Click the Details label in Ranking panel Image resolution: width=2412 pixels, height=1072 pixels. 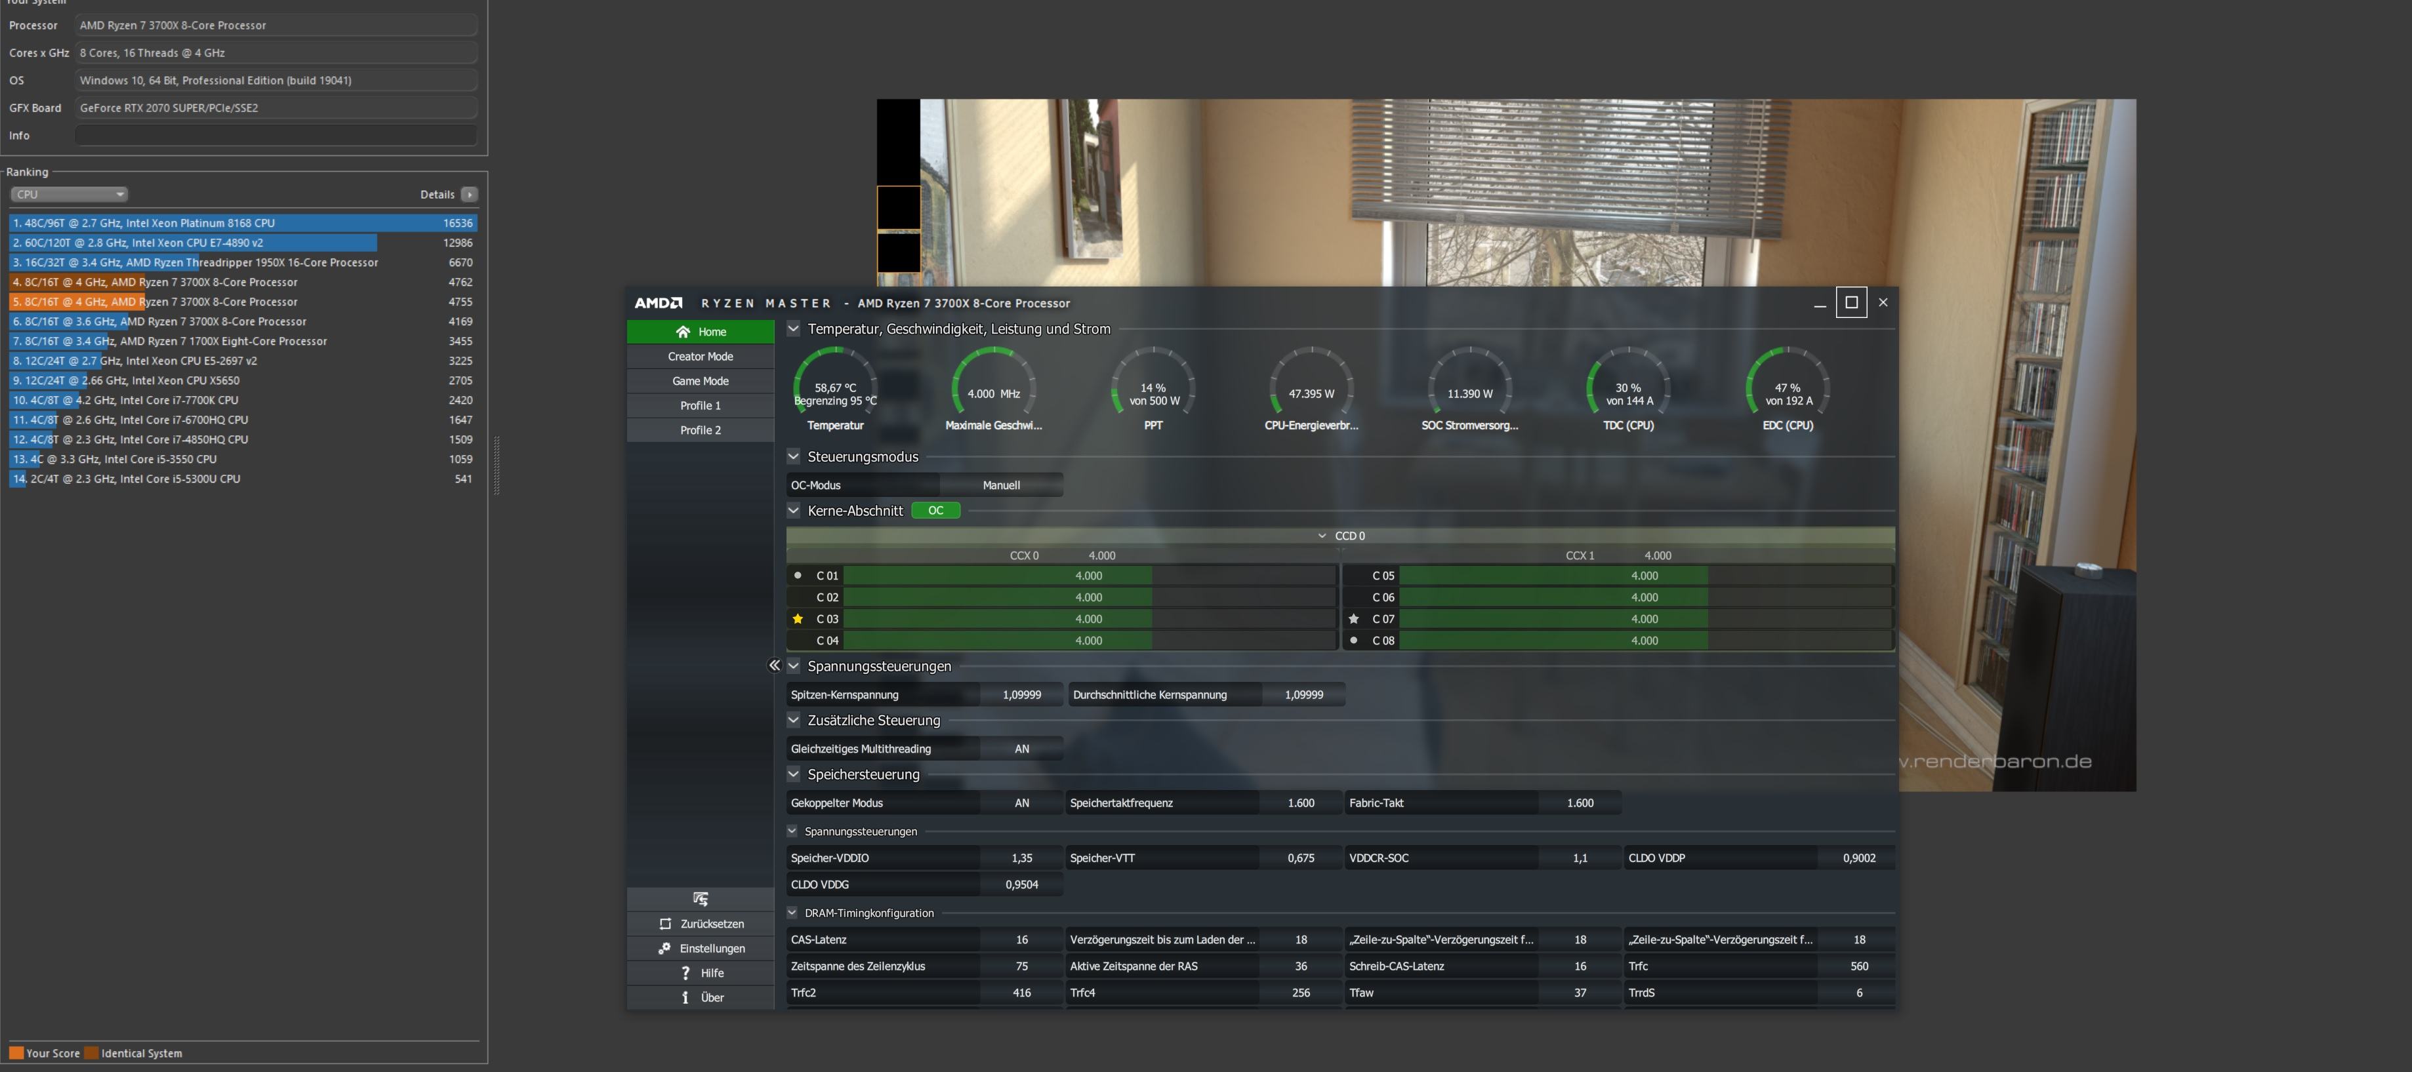coord(438,194)
